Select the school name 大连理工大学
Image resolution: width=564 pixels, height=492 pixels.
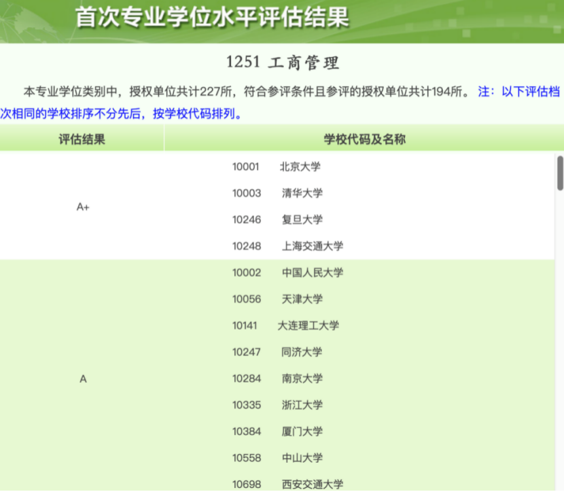(309, 326)
